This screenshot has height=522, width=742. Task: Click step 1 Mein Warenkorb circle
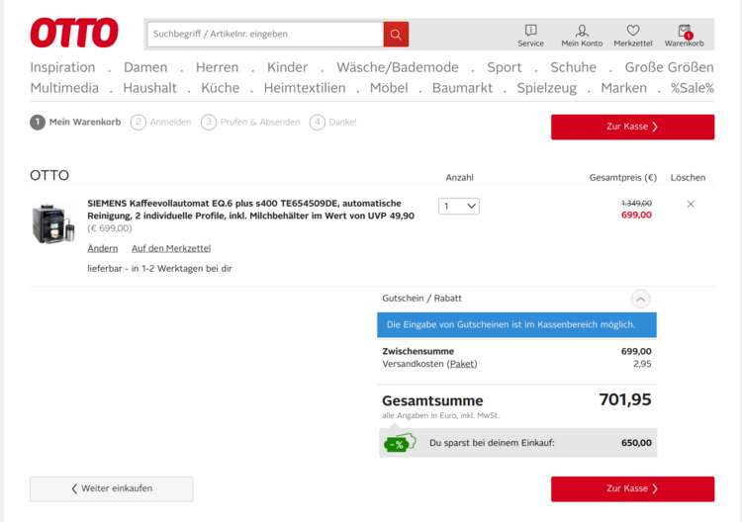38,122
